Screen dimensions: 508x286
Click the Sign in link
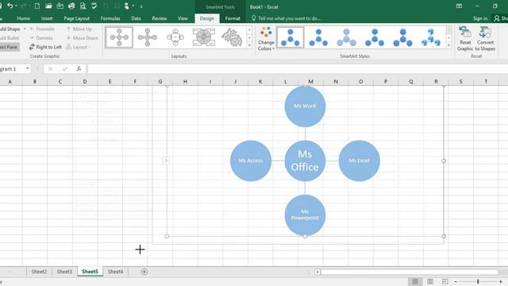point(480,18)
